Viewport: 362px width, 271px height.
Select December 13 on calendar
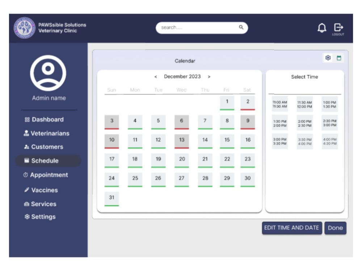181,141
